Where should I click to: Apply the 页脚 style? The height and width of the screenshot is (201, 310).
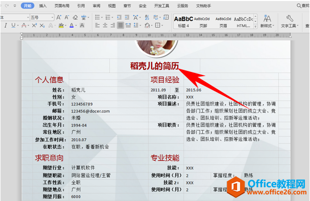(203, 21)
